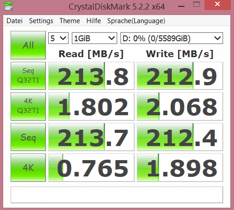Expand the test count dropdown showing 5
Viewport: 234px width, 210px height.
coord(58,38)
